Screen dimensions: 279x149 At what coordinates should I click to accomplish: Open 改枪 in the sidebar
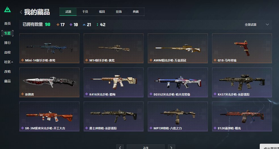(x=7, y=72)
